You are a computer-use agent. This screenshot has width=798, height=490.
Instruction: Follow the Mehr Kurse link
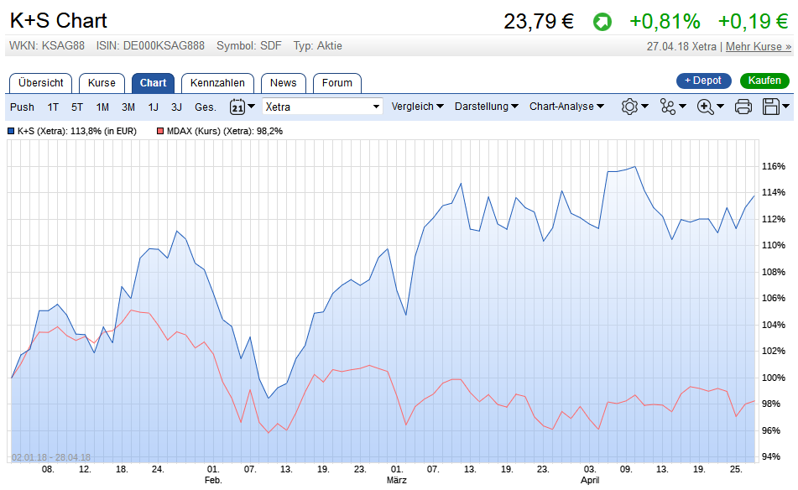(x=759, y=46)
